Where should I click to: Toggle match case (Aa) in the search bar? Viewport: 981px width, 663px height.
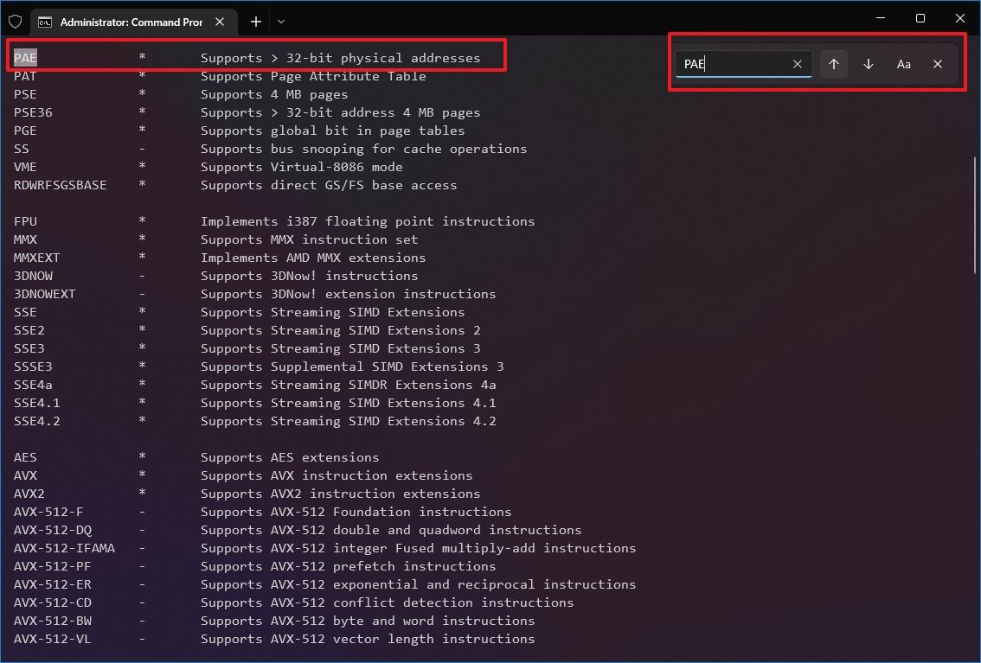903,63
